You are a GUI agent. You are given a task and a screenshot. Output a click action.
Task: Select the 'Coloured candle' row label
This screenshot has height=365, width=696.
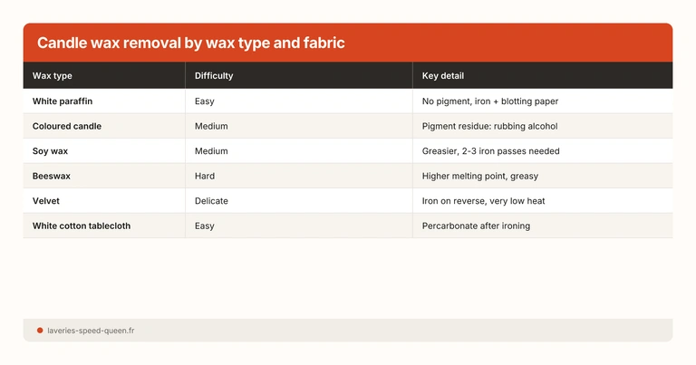[67, 126]
